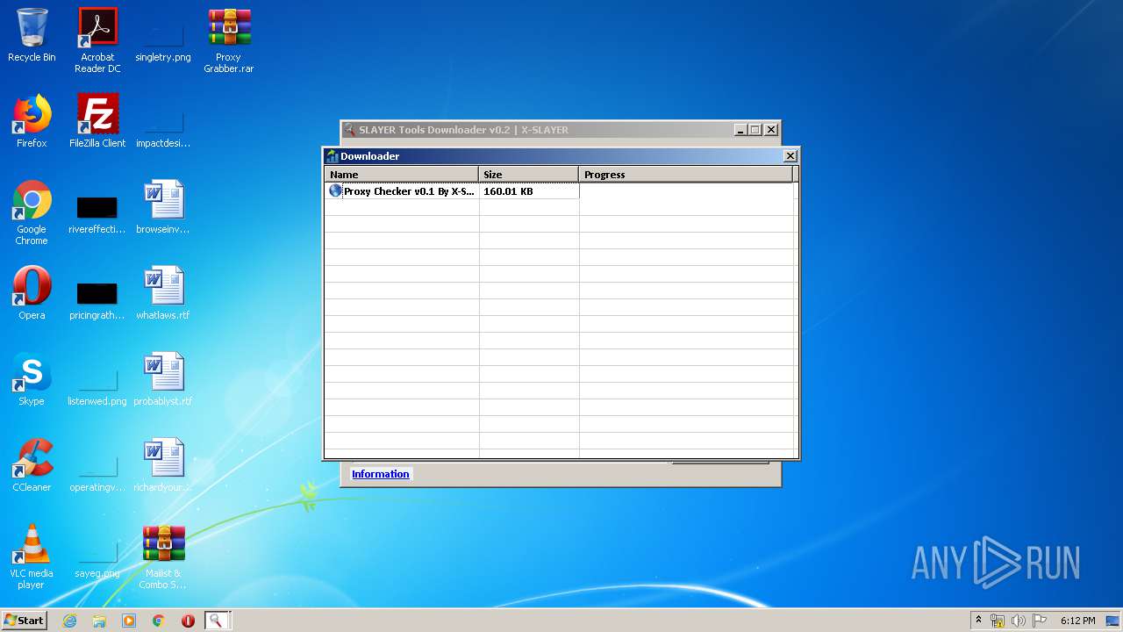Launch Firefox from the desktop
The width and height of the screenshot is (1123, 632).
click(x=32, y=121)
